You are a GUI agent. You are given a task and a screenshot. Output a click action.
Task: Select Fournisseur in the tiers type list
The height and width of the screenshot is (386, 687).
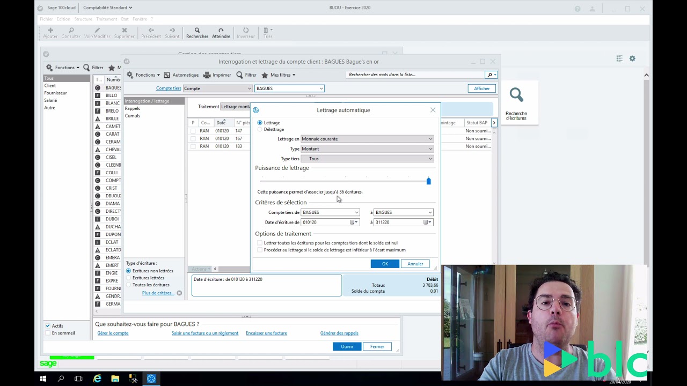click(55, 93)
